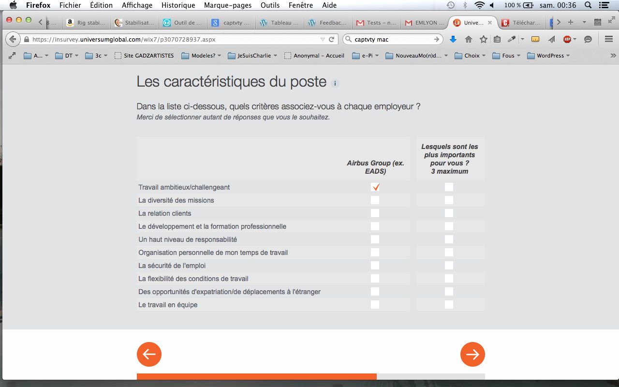Click the paper plane send icon

(551, 39)
